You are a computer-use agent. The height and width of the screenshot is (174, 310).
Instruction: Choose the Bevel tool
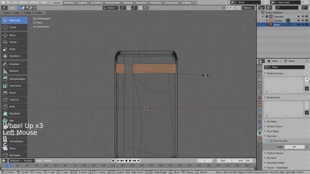tap(14, 93)
